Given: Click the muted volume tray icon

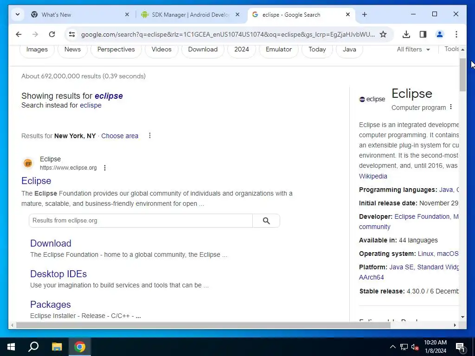Looking at the screenshot, I should (415, 347).
